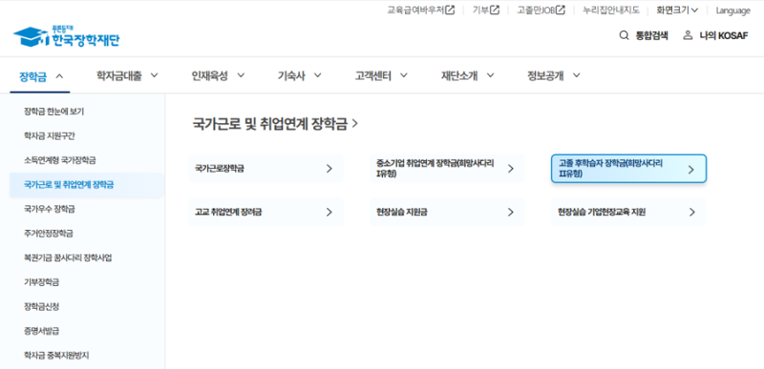Open the 현장실습 지원금 card
The image size is (764, 369).
(447, 212)
